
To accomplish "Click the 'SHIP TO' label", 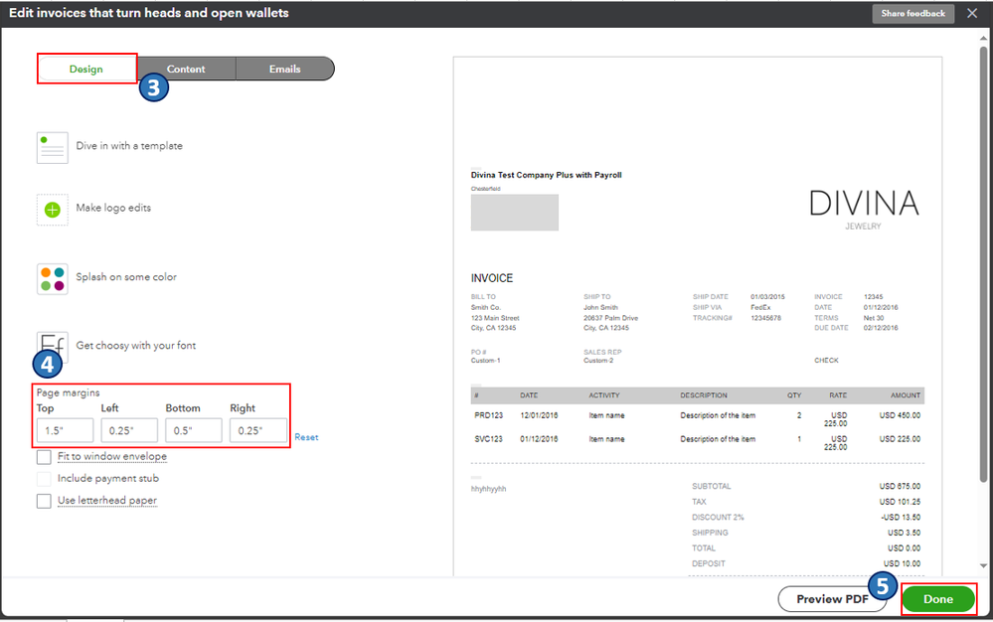I will coord(596,297).
